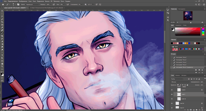Viewport: 206px width, 111px height.
Task: Click the foreground color swatch in Color panel
Action: coord(172,29)
